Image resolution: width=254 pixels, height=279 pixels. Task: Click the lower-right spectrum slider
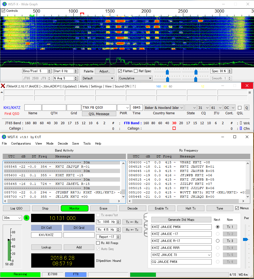coord(196,79)
